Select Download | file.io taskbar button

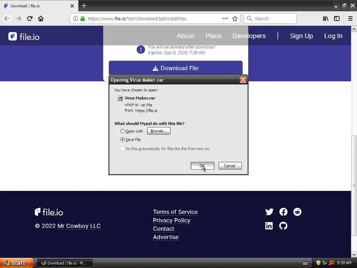click(65, 263)
